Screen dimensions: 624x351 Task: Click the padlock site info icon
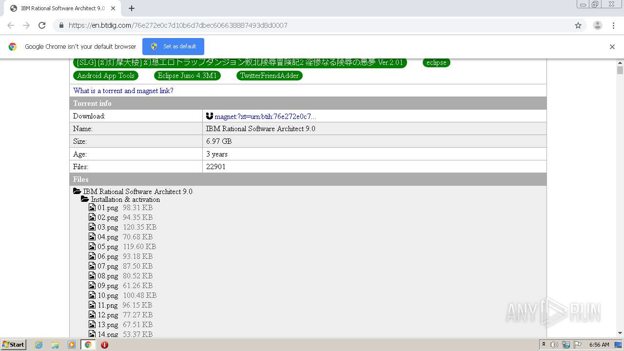pyautogui.click(x=61, y=25)
